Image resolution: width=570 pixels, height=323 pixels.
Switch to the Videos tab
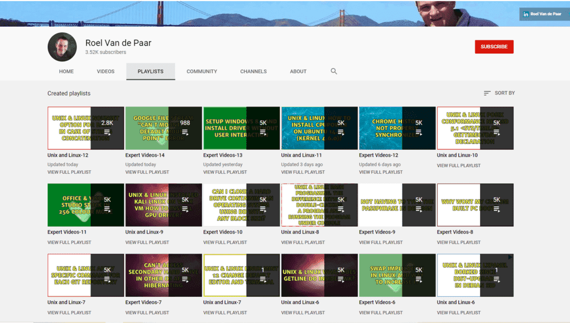[105, 71]
